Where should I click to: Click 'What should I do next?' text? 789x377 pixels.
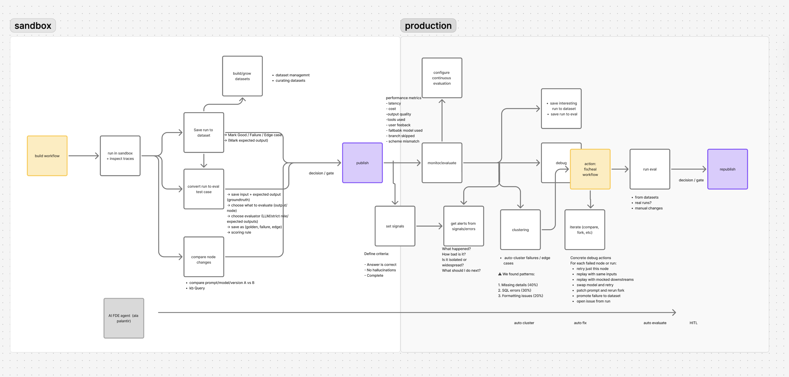[x=461, y=271]
